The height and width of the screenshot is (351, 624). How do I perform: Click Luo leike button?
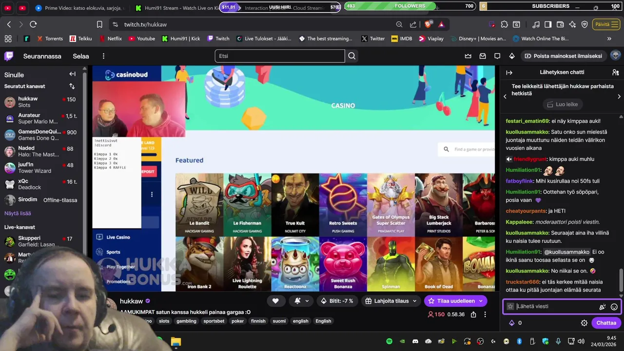tap(563, 104)
